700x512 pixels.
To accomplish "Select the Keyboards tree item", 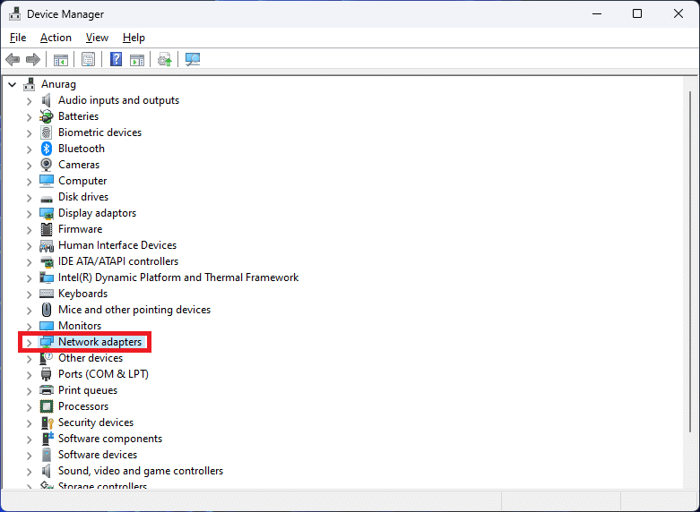I will (82, 294).
